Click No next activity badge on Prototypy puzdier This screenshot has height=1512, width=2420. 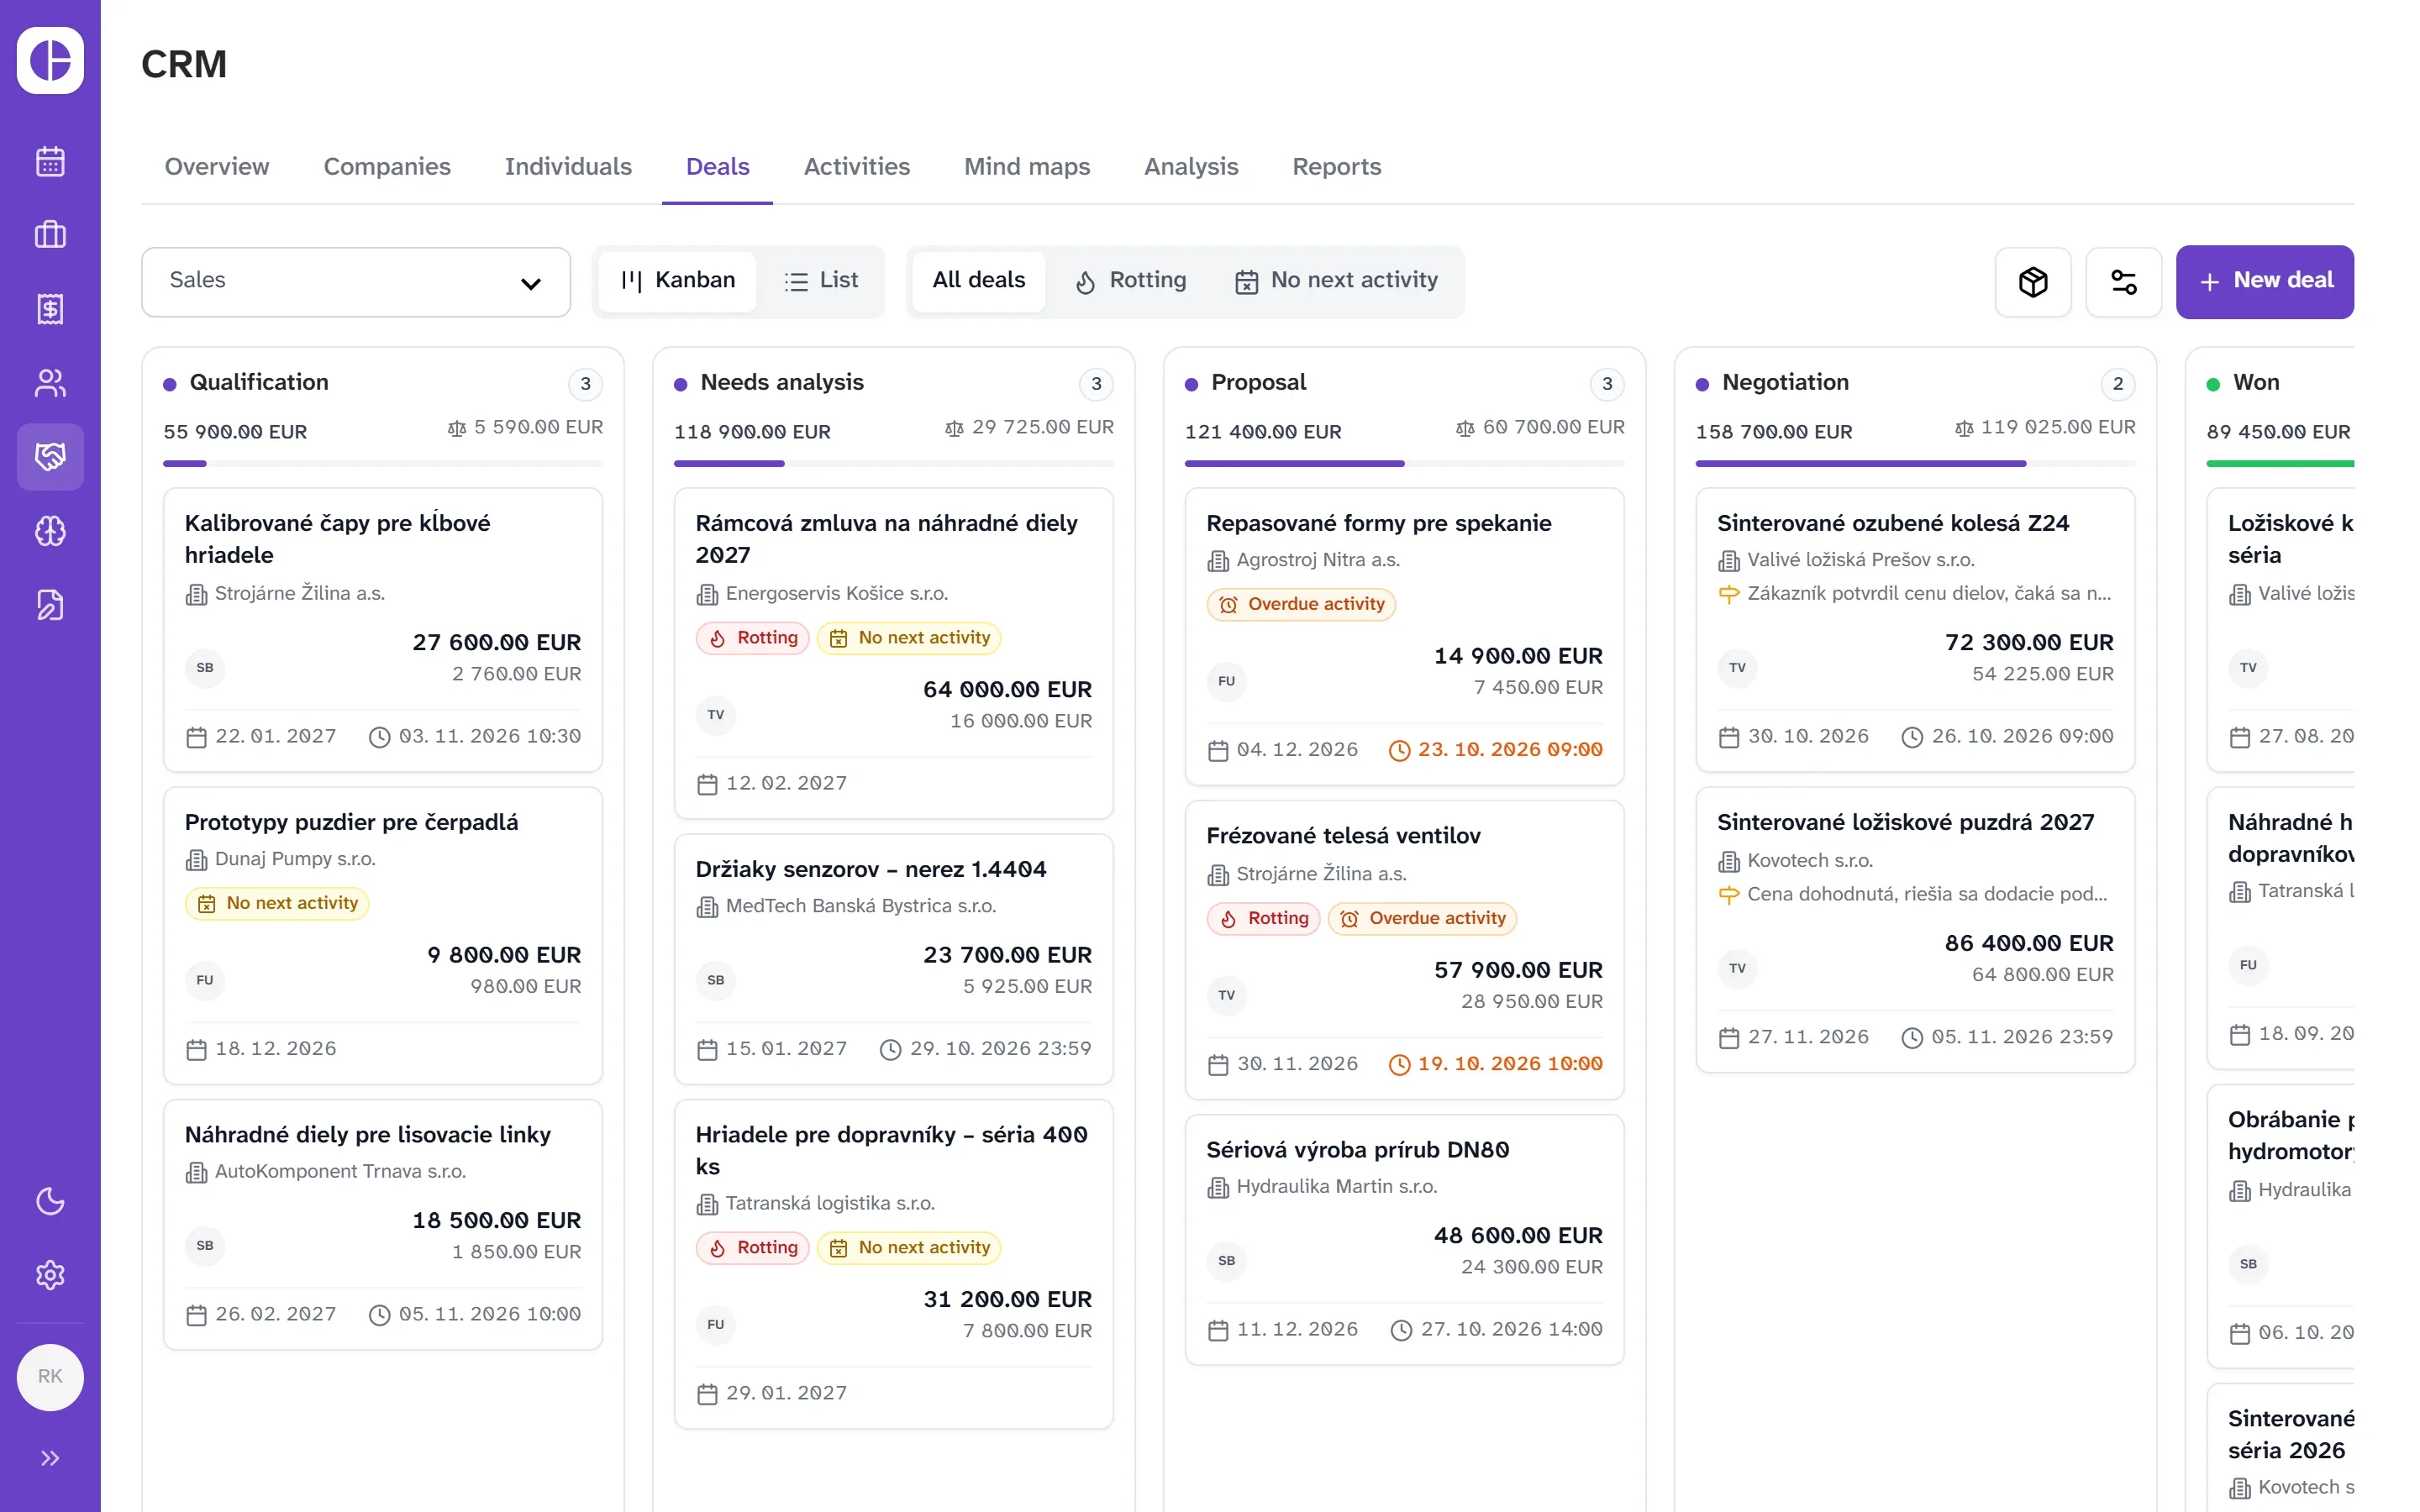[x=277, y=904]
